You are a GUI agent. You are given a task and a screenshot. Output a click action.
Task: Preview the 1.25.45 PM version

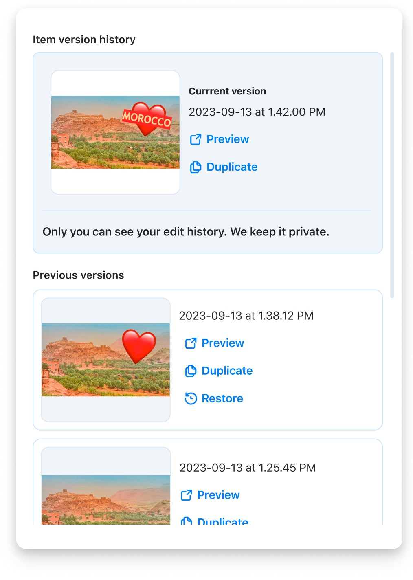coord(218,495)
